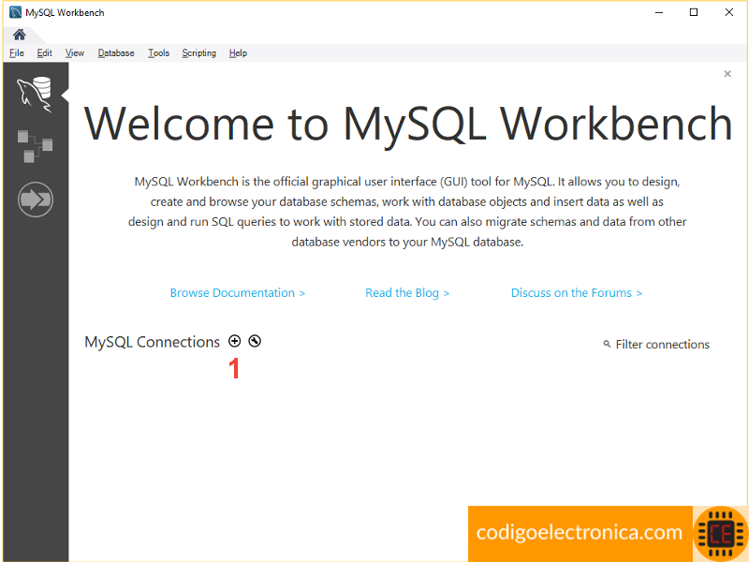
Task: Open the Database menu
Action: coord(116,53)
